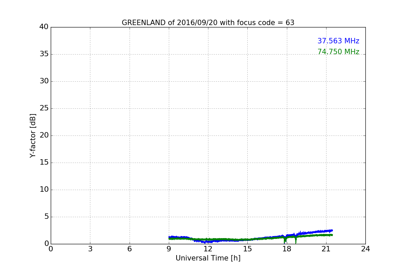Click x-axis tick label '21'
Screen dimensions: 406x271
point(326,249)
